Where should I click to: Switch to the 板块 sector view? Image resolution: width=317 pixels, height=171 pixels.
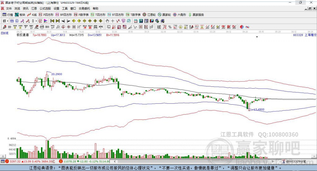coord(20,15)
